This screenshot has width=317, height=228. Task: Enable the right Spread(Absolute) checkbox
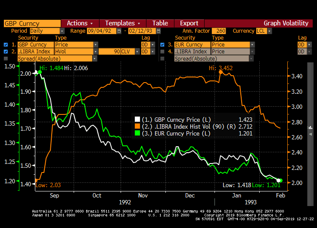pos(162,59)
